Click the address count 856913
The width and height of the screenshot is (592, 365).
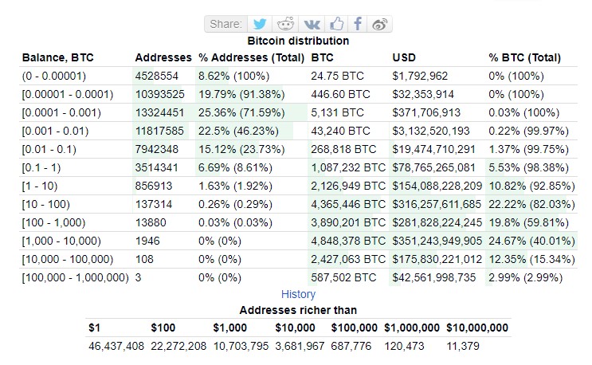click(154, 186)
